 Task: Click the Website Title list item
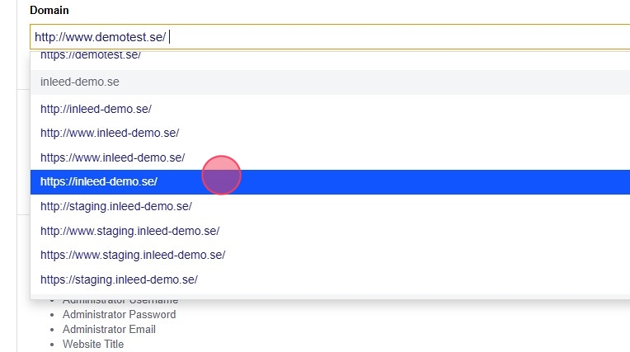[93, 344]
